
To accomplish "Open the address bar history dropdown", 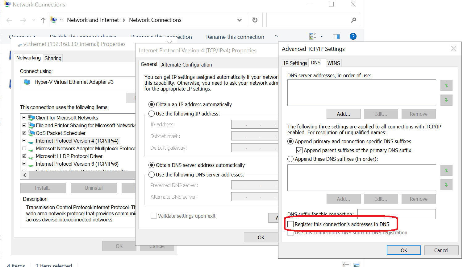I will click(240, 20).
